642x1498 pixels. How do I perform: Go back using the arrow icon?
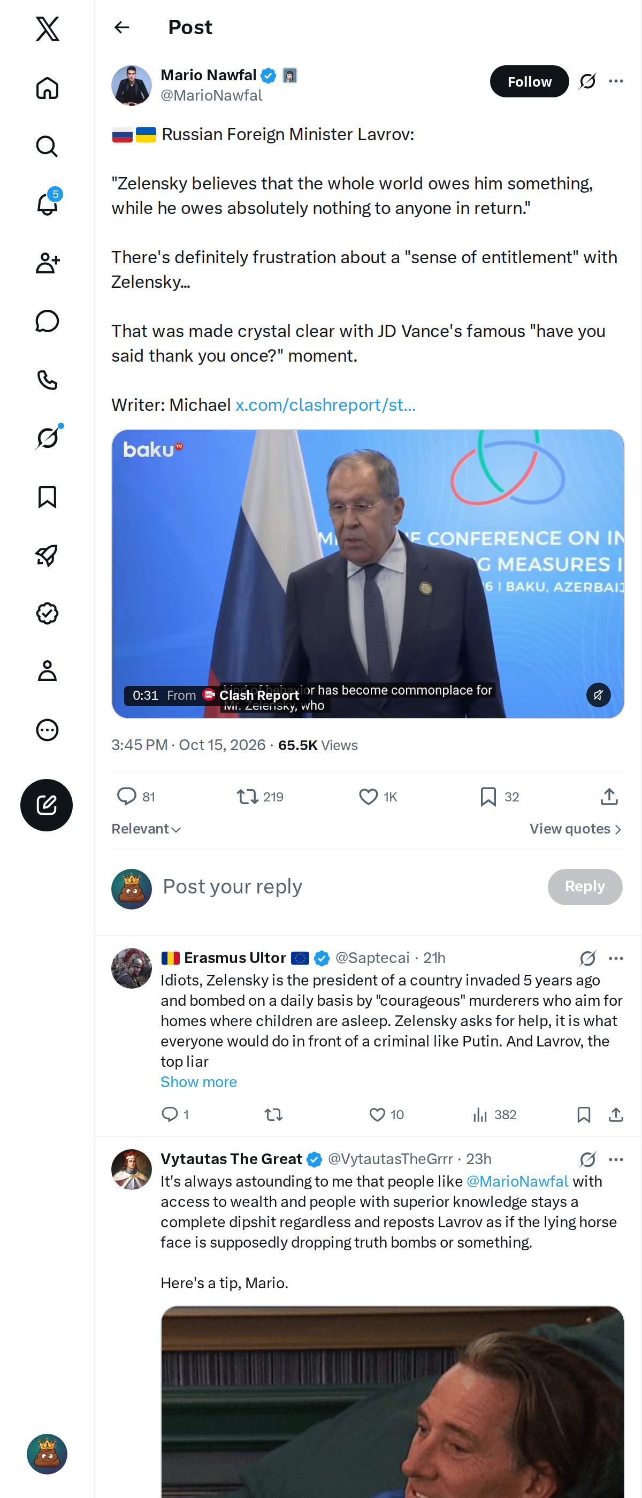[121, 27]
